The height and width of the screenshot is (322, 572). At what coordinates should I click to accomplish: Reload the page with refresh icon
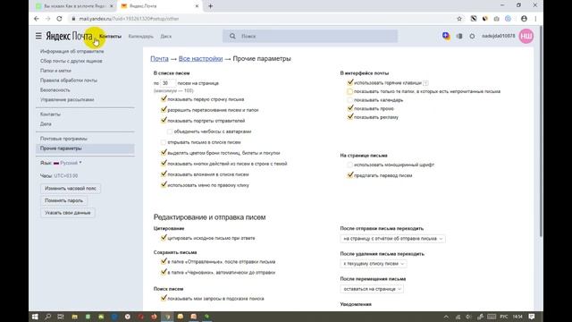pos(59,19)
